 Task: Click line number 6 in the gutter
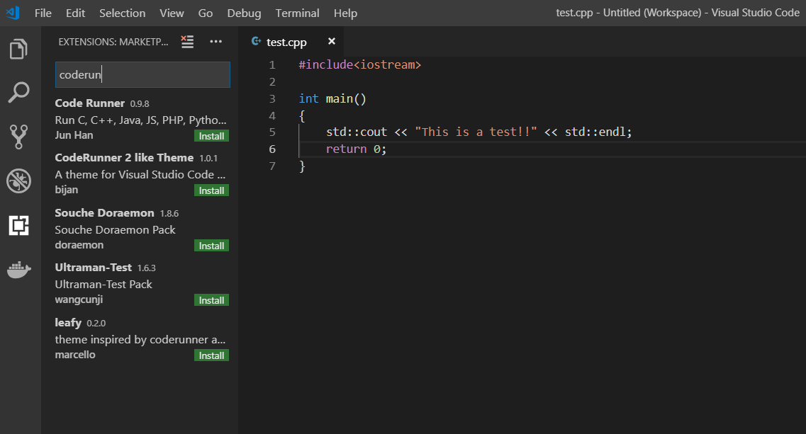272,149
